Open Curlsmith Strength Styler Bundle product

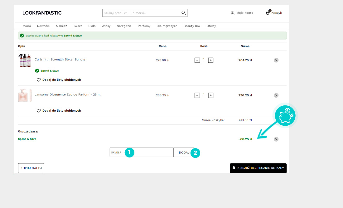coord(60,59)
